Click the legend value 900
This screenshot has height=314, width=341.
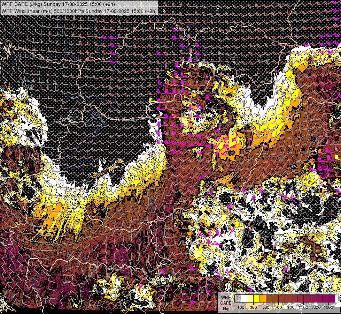coord(291,307)
